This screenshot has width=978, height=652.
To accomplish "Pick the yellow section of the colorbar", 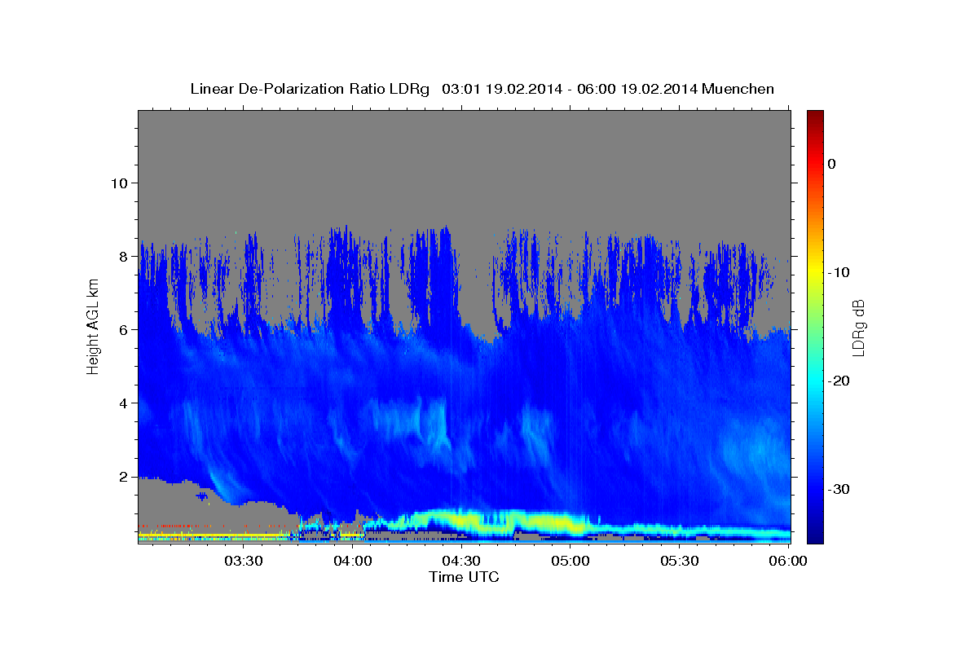I will [x=815, y=269].
